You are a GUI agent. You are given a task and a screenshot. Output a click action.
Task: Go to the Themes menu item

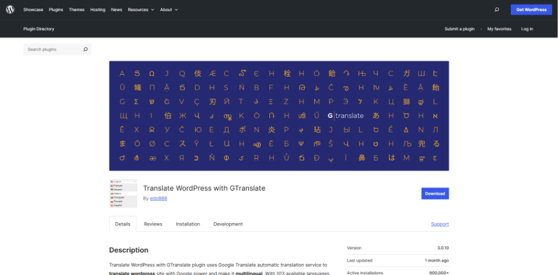(x=77, y=10)
